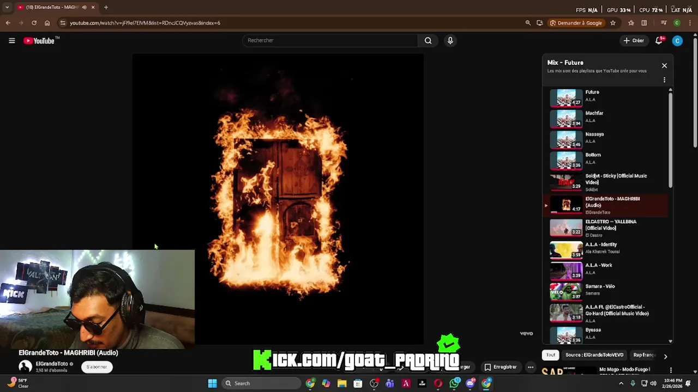This screenshot has width=698, height=392.
Task: Click the Rechercher search field
Action: coord(330,40)
